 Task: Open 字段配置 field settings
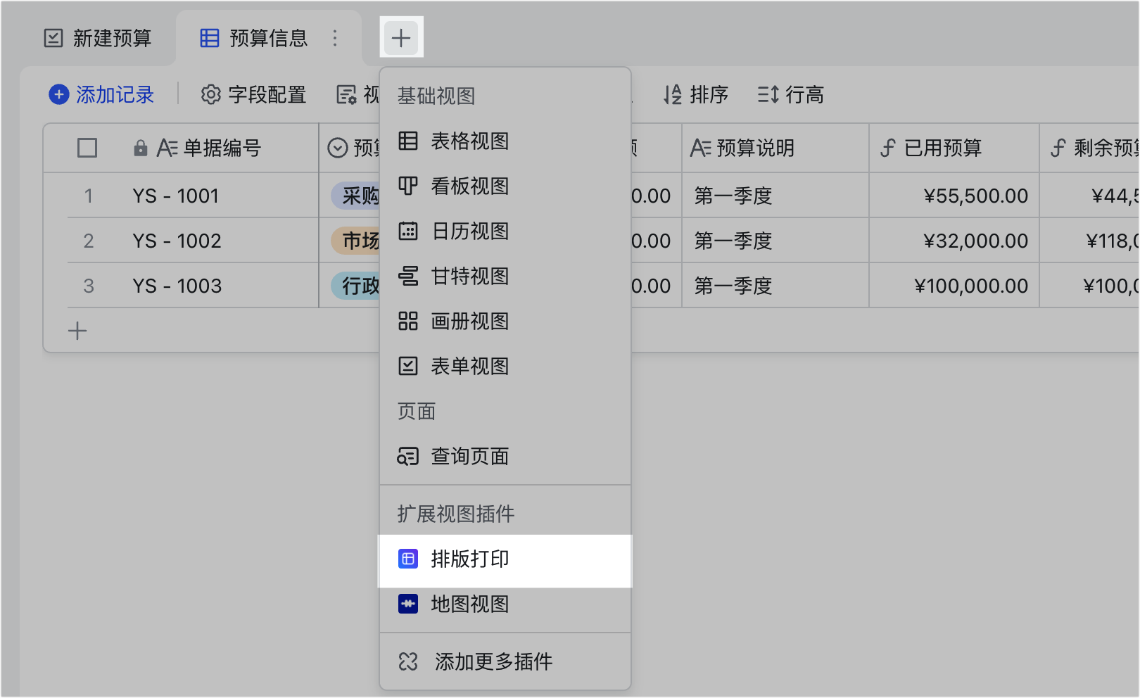[x=253, y=94]
